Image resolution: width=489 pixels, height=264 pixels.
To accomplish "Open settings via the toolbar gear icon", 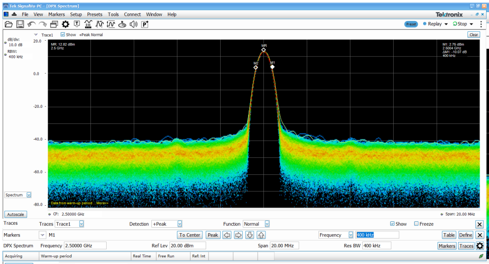I will [x=65, y=24].
